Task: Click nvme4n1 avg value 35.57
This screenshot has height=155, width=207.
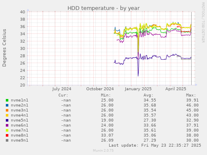Action: coord(150,115)
